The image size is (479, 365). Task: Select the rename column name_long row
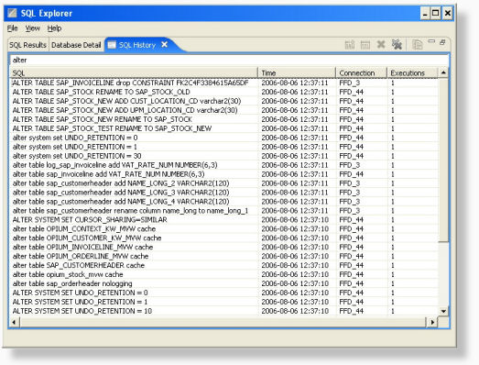(224, 211)
